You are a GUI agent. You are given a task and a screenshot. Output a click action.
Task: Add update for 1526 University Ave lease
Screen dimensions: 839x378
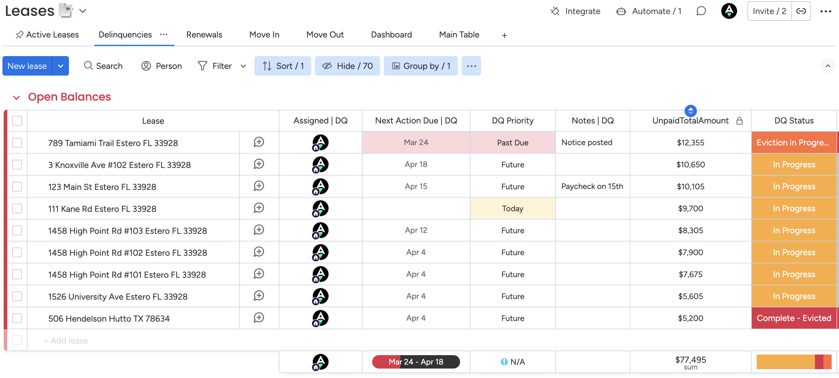(259, 296)
